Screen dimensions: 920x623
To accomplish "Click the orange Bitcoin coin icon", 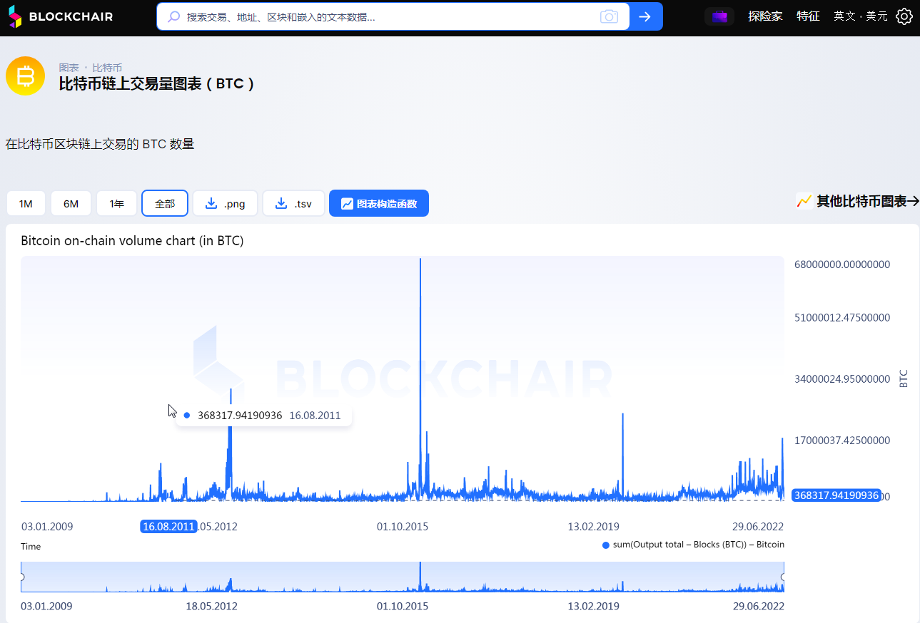I will coord(26,76).
